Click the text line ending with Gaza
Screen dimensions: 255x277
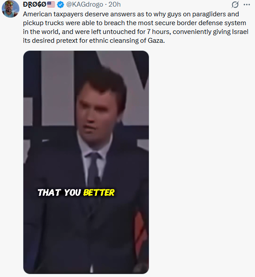[94, 41]
